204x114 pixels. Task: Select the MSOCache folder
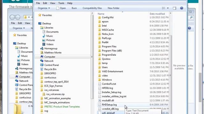(106, 30)
